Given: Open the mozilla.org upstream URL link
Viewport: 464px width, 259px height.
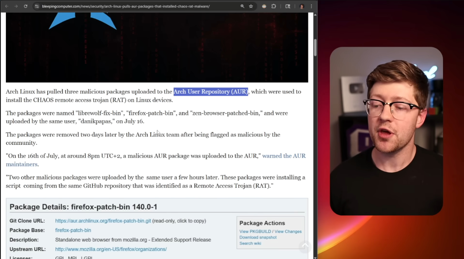Looking at the screenshot, I should [x=111, y=249].
